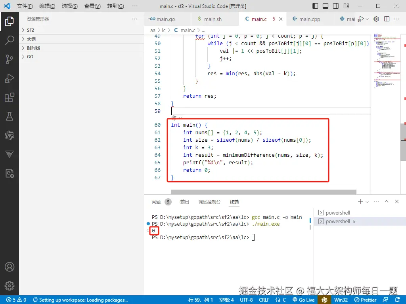
Task: Open notifications bell in status bar
Action: point(398,300)
